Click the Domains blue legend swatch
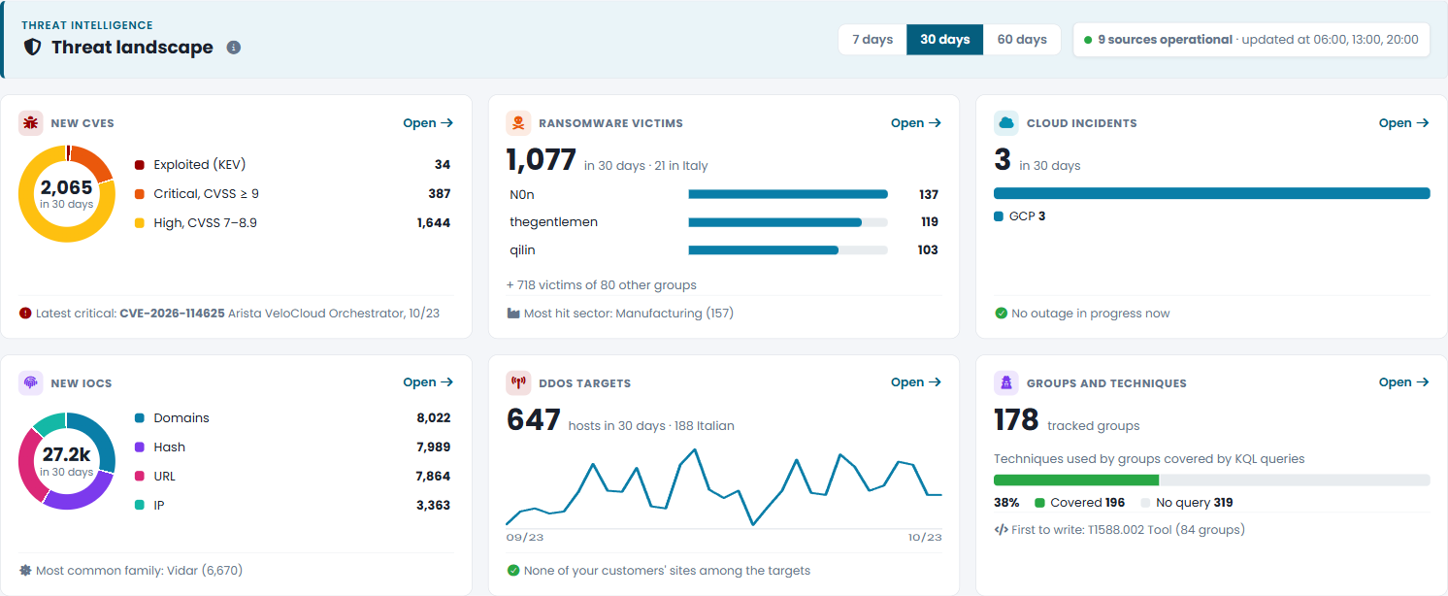1448x596 pixels. tap(140, 418)
